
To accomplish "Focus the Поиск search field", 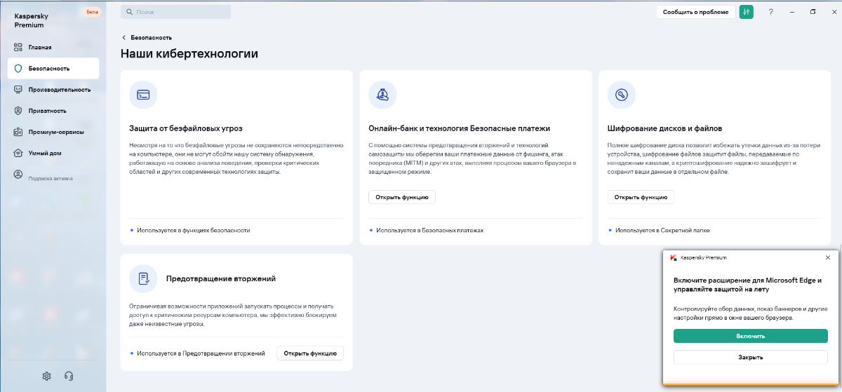I will tap(175, 12).
